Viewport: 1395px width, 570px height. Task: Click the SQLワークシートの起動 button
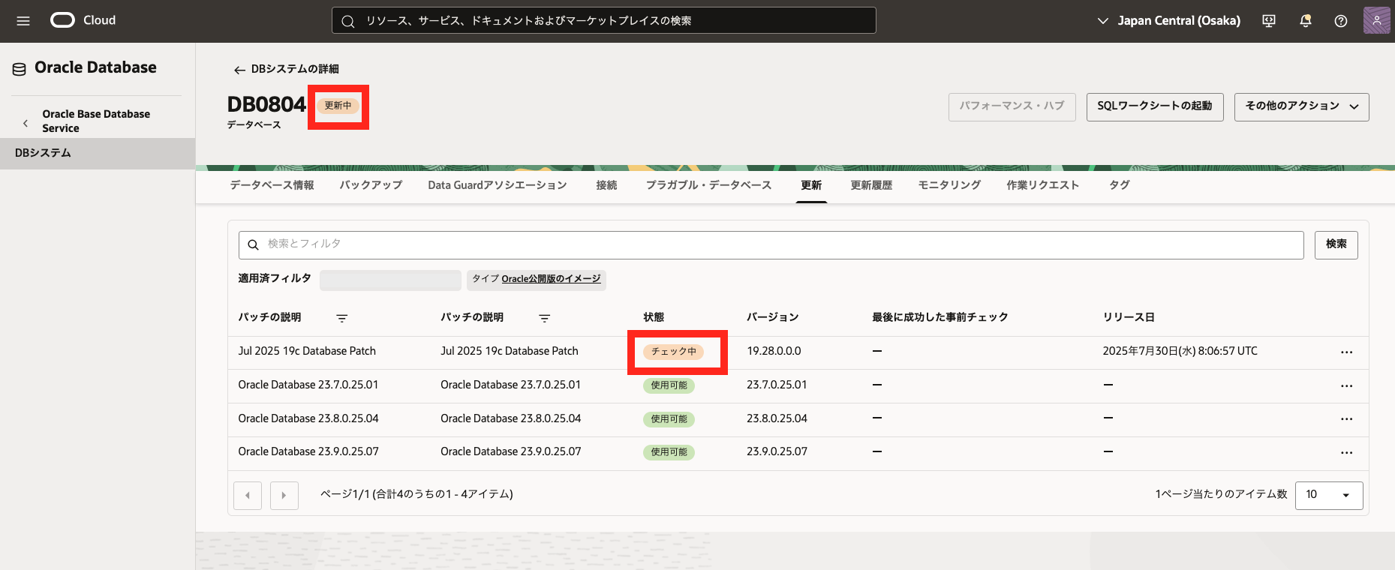[1154, 106]
